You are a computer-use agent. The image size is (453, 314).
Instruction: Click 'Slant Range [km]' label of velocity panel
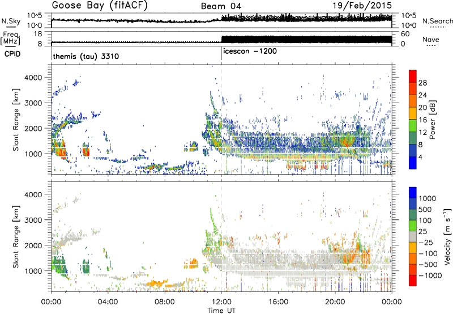pyautogui.click(x=16, y=236)
